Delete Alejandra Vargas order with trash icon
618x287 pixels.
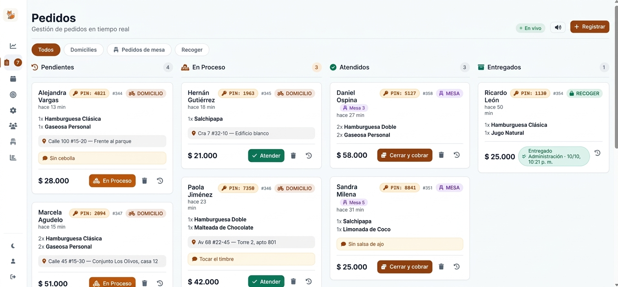144,181
